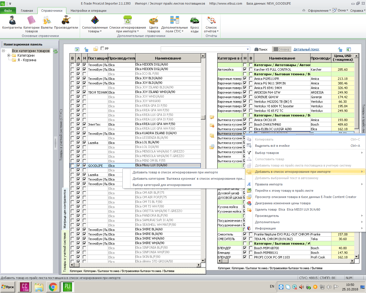Click the folder icon left of the PP checkbox
The height and width of the screenshot is (293, 366).
click(x=96, y=49)
